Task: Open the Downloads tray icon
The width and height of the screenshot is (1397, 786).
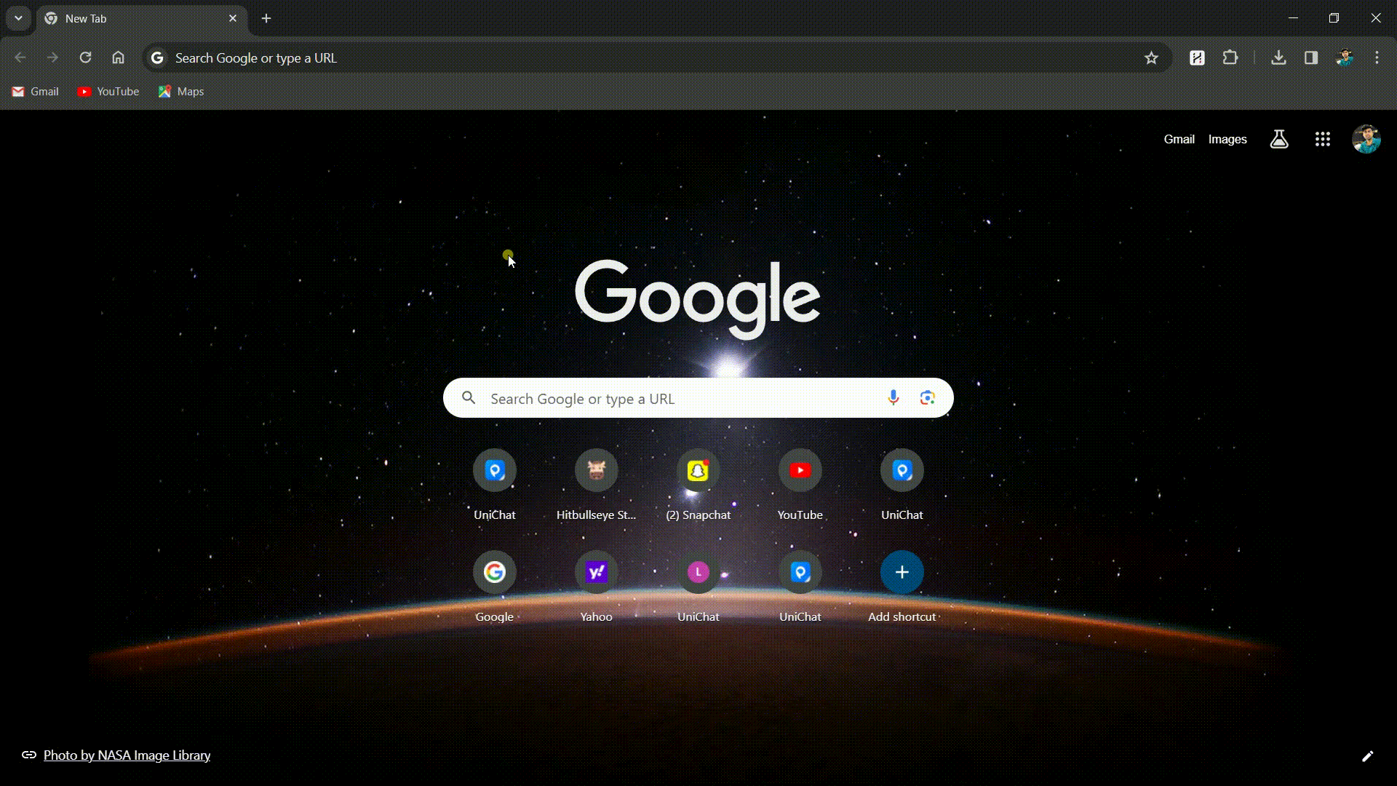Action: point(1278,58)
